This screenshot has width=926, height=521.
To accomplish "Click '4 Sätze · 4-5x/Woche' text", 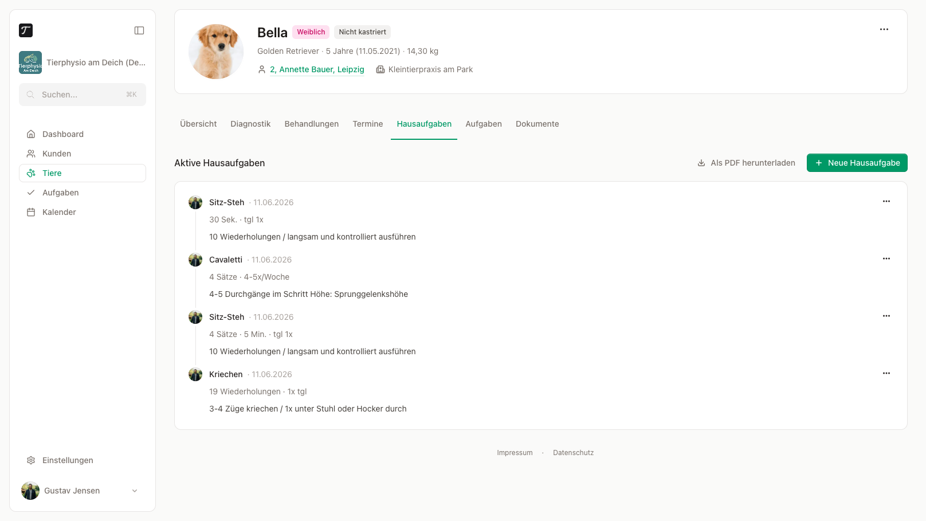I will tap(249, 277).
